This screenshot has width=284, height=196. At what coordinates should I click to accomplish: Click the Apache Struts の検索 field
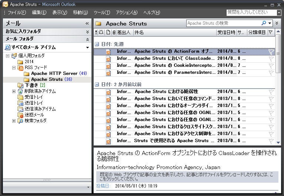[224, 23]
